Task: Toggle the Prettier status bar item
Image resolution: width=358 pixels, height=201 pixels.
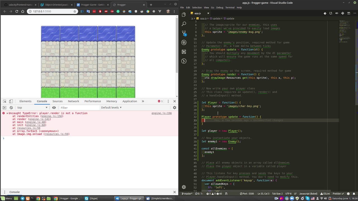Action: pos(339,194)
